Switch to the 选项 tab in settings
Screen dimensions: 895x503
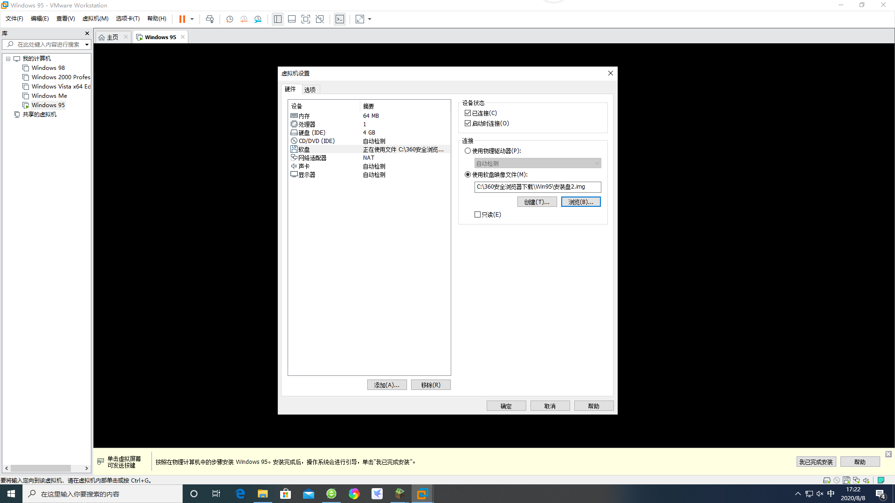[310, 89]
